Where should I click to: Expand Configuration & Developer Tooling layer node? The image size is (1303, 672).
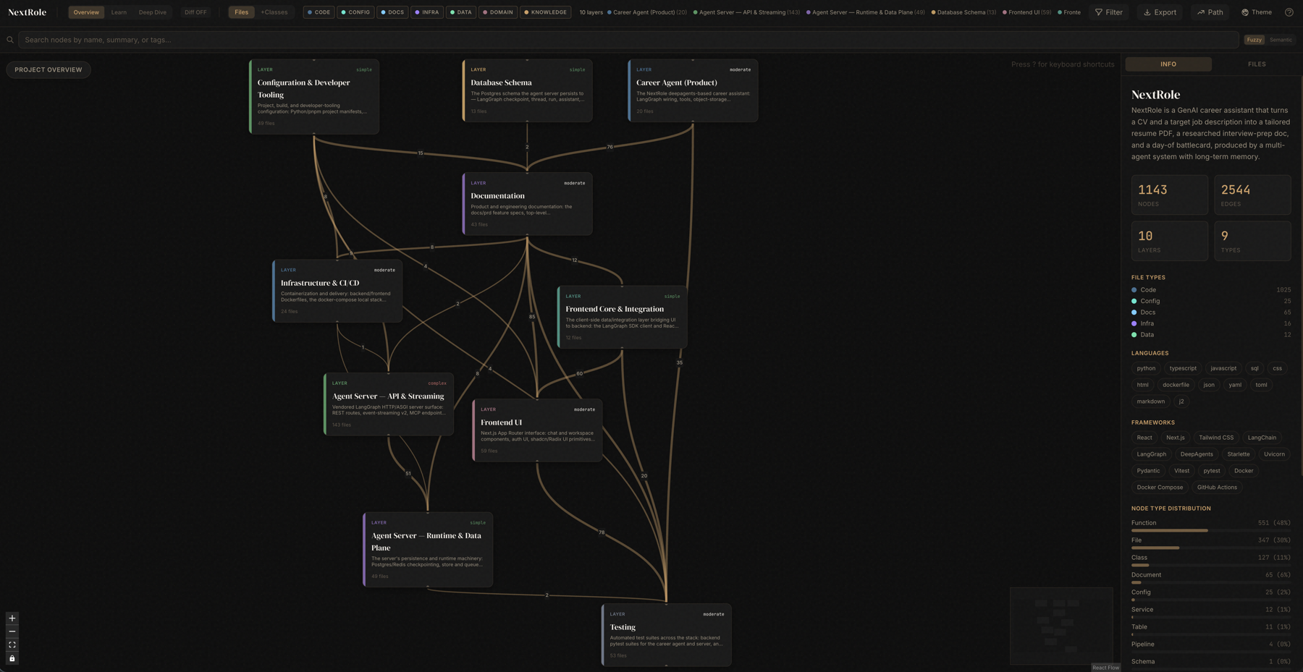(314, 97)
